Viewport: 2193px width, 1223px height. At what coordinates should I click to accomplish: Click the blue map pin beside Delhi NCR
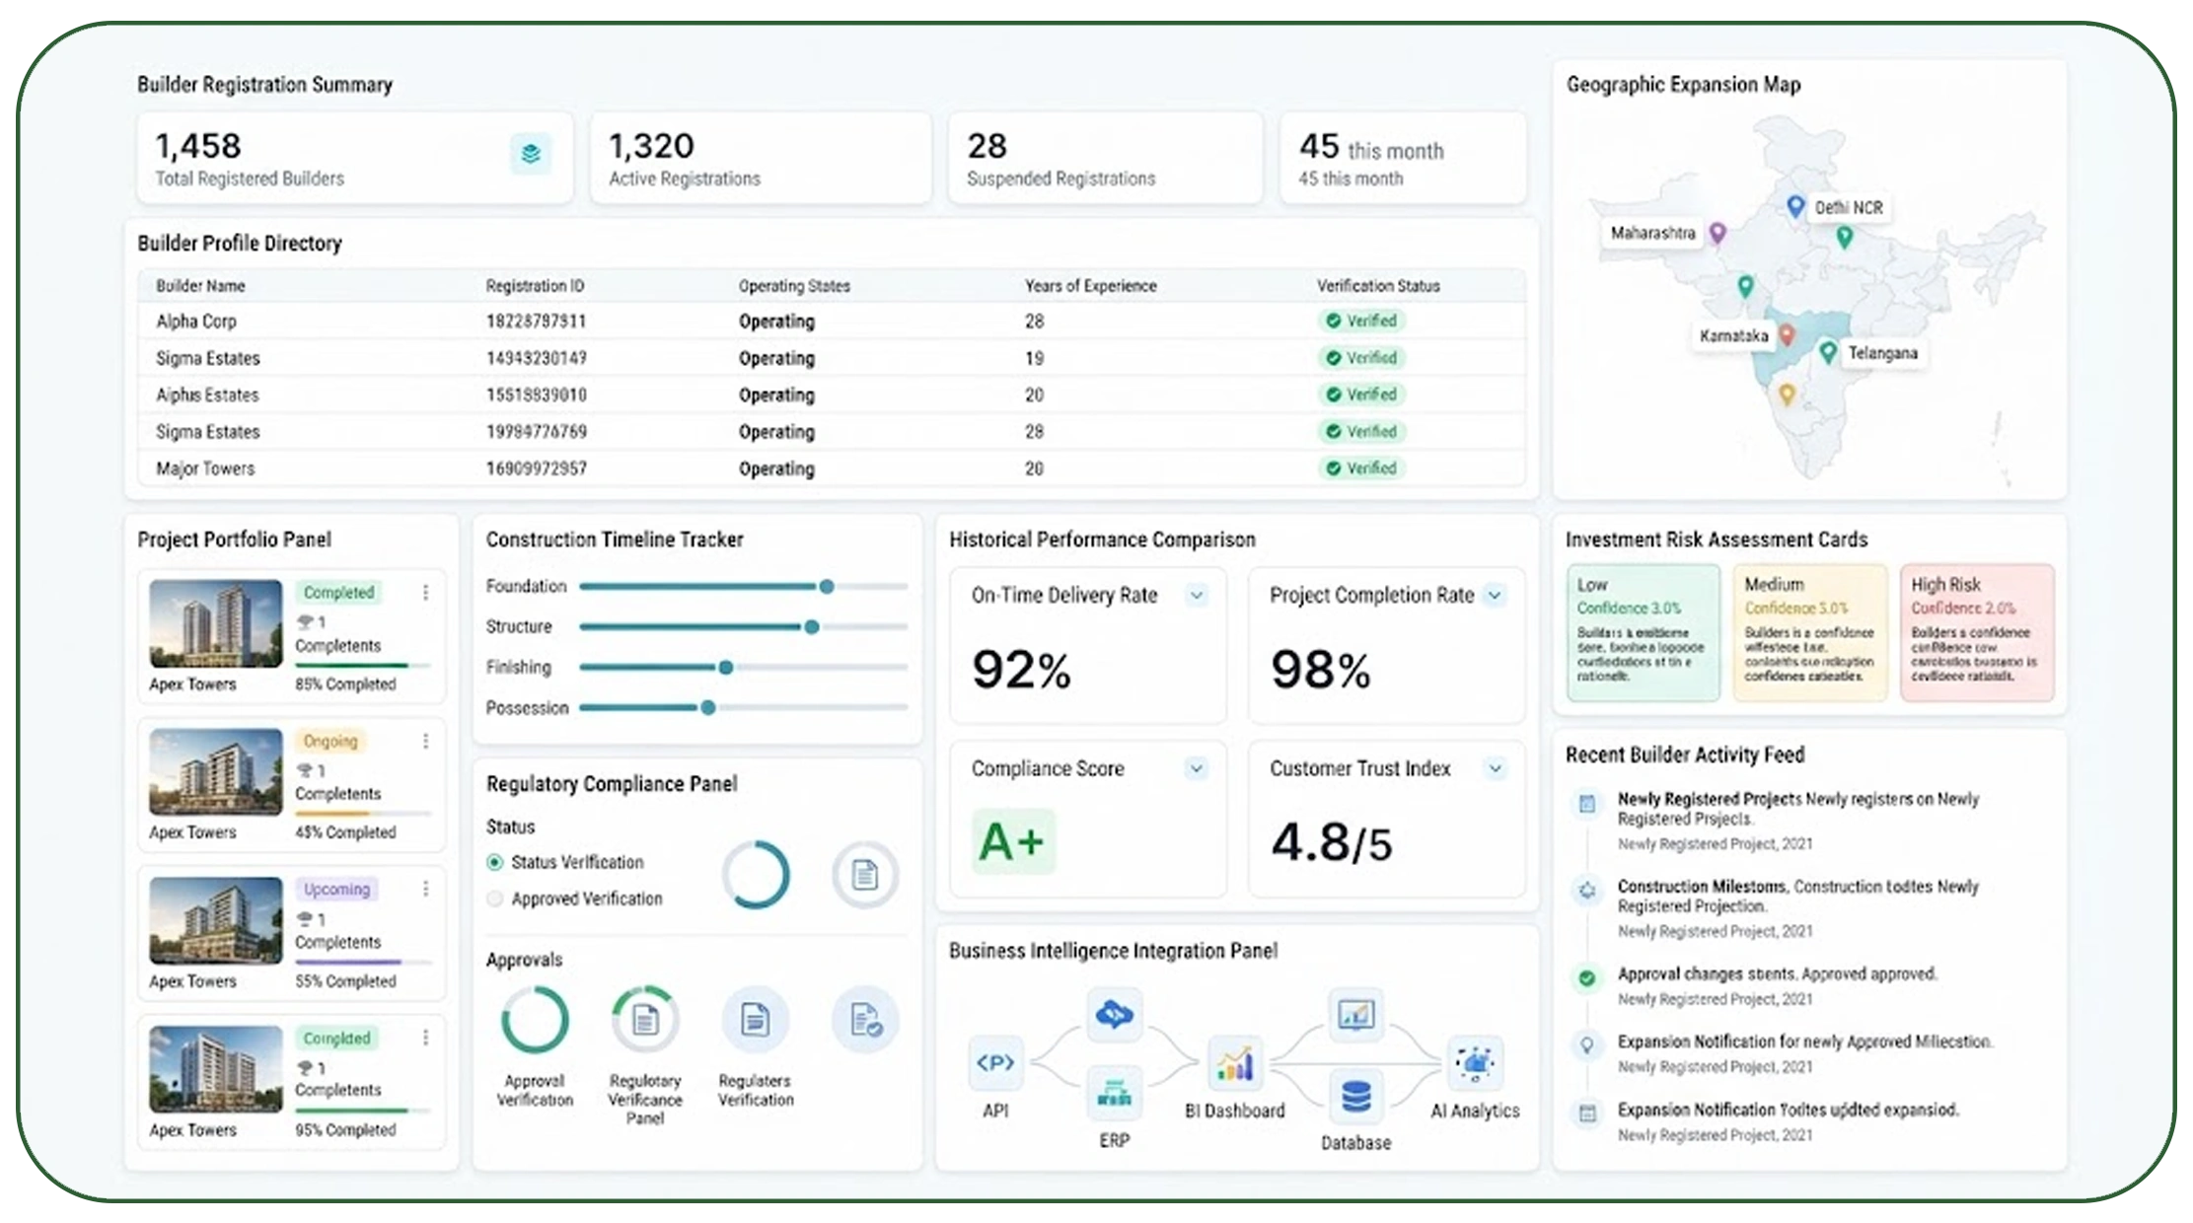coord(1796,206)
